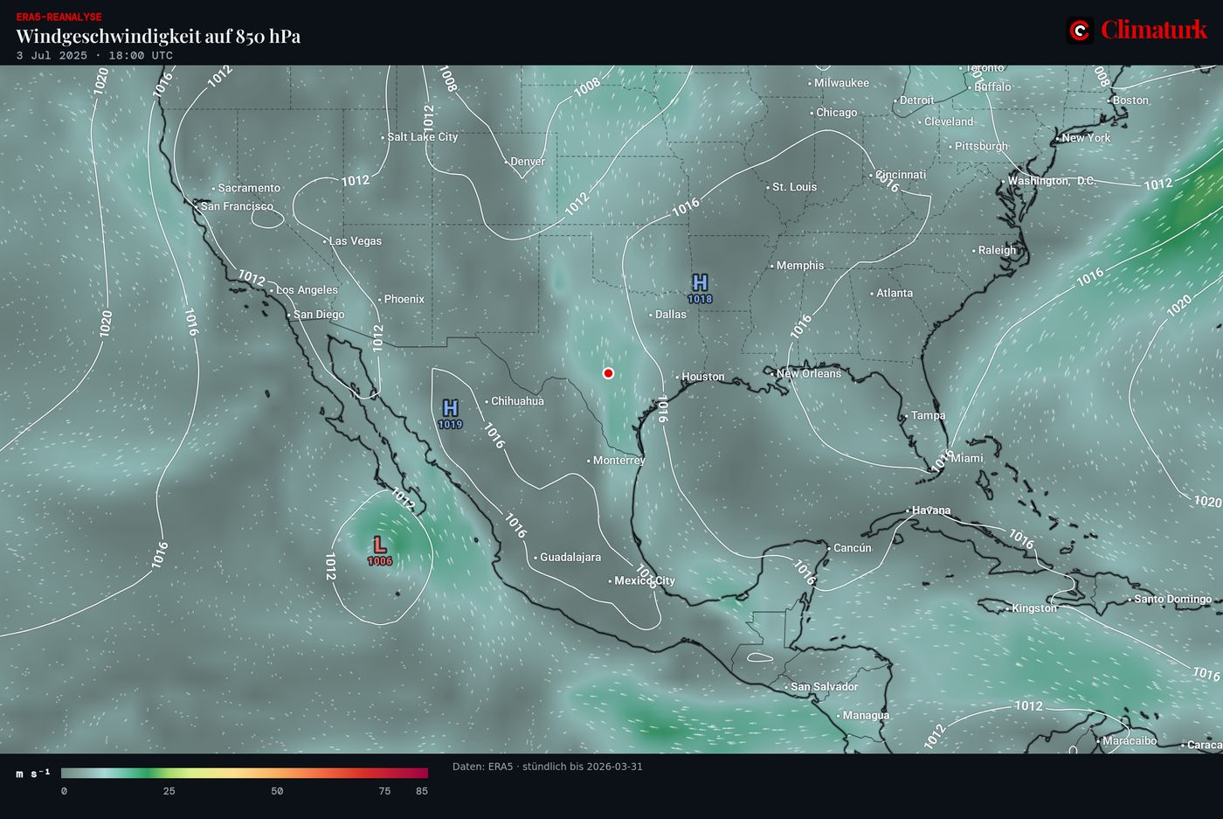Screen dimensions: 1223x819
Task: Click the Chihuahua city label
Action: pos(517,401)
